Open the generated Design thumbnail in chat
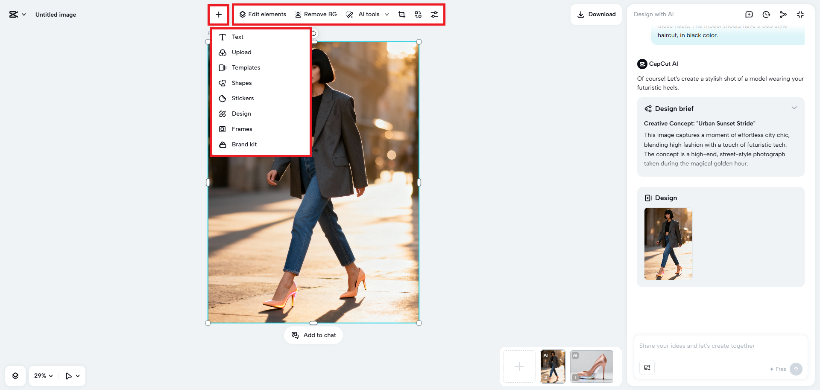Viewport: 820px width, 390px height. coord(668,244)
